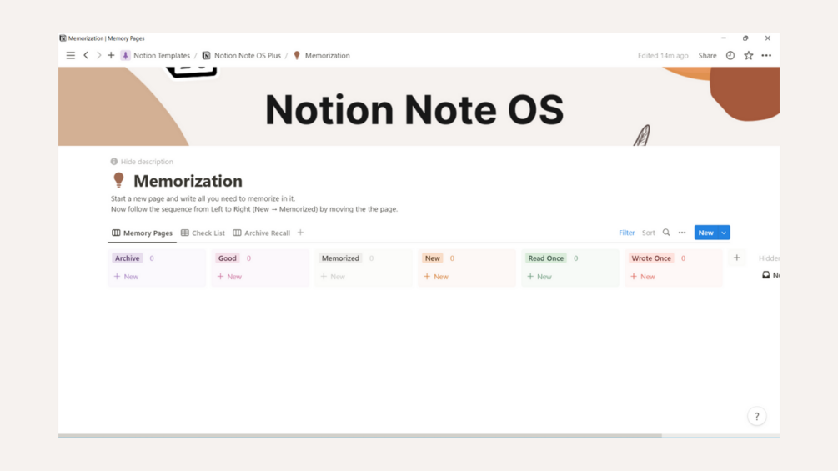Screen dimensions: 838x471
Task: Click the Memorization lightbulb breadcrumb icon
Action: (297, 56)
